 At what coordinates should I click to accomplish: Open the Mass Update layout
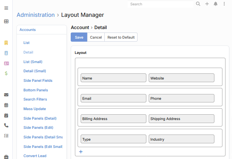coord(34,109)
